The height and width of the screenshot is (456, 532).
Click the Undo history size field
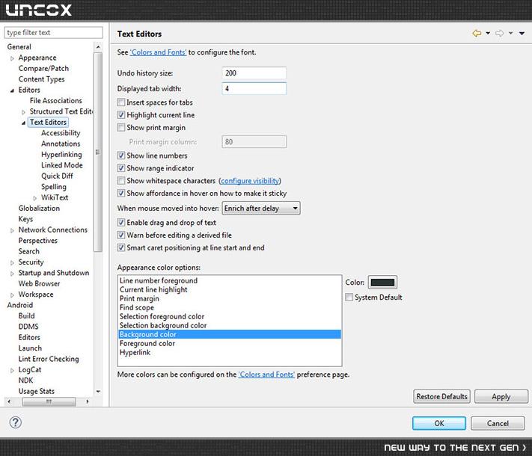(254, 73)
